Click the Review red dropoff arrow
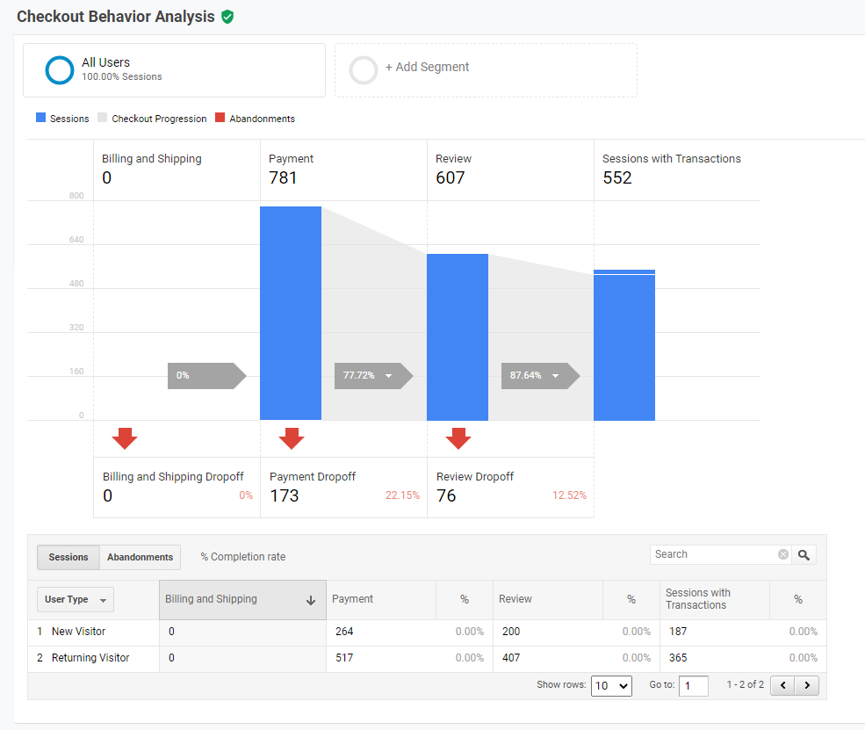 point(458,438)
